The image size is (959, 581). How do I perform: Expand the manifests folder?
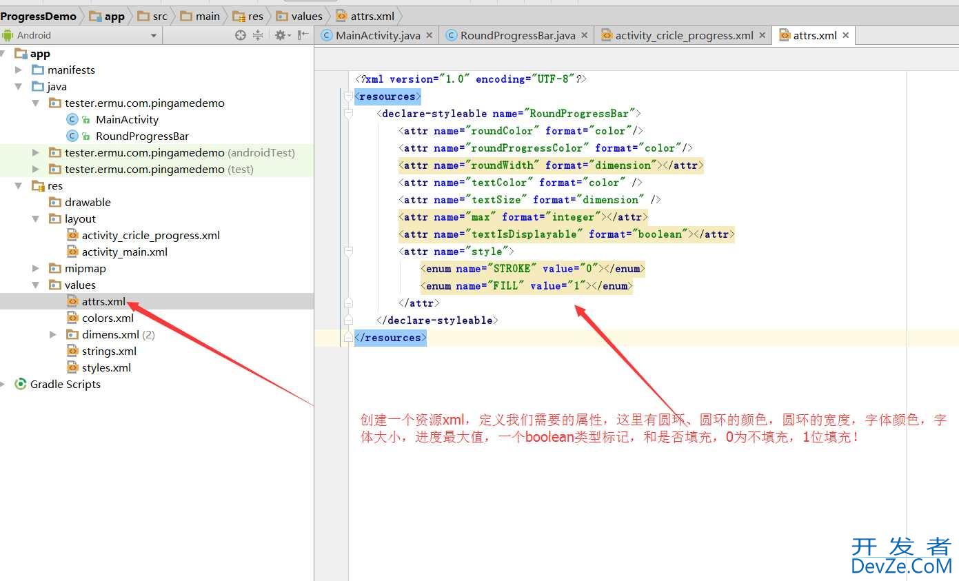pos(19,70)
